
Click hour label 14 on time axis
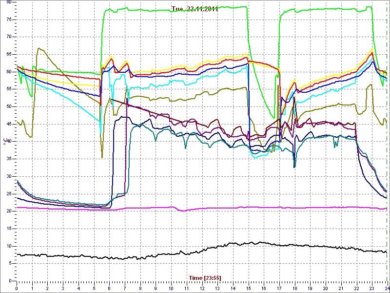point(233,288)
